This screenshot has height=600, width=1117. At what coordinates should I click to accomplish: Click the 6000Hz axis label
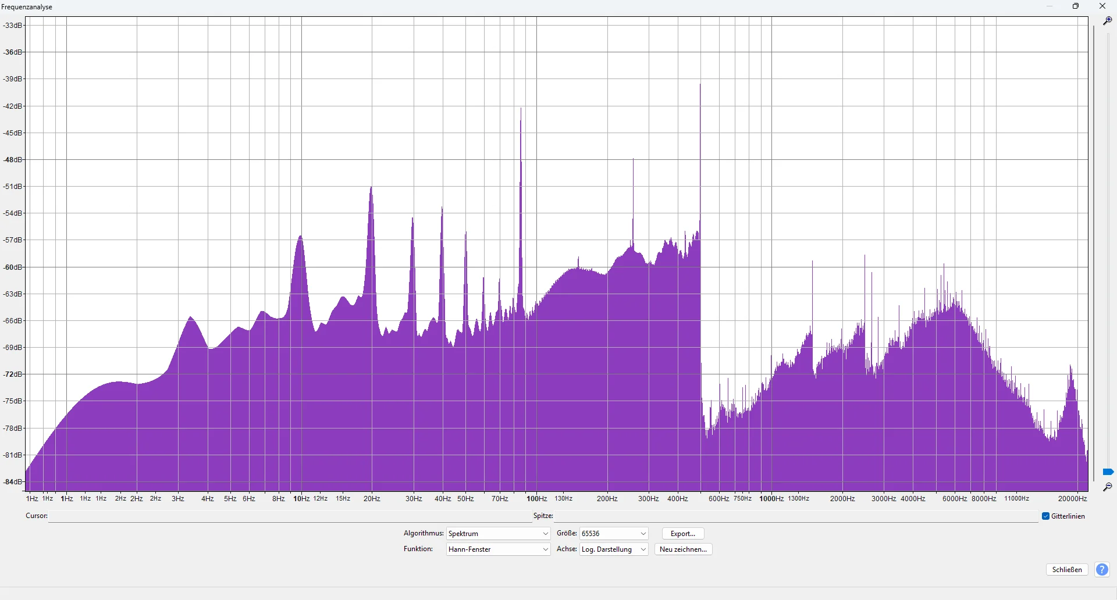pyautogui.click(x=955, y=499)
